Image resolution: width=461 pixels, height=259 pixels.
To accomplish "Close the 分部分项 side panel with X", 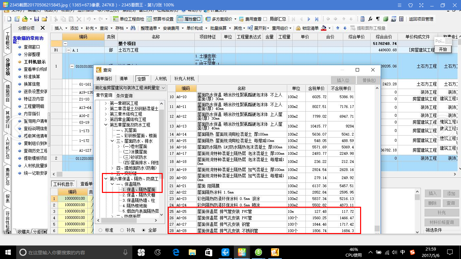I will (43, 28).
